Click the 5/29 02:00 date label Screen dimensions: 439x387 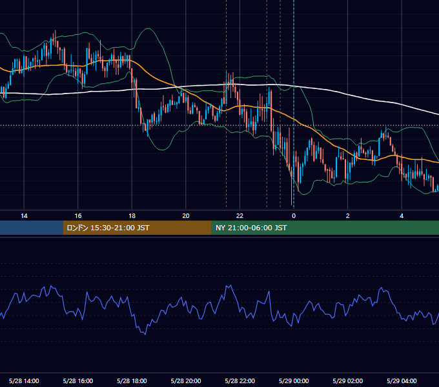click(348, 381)
